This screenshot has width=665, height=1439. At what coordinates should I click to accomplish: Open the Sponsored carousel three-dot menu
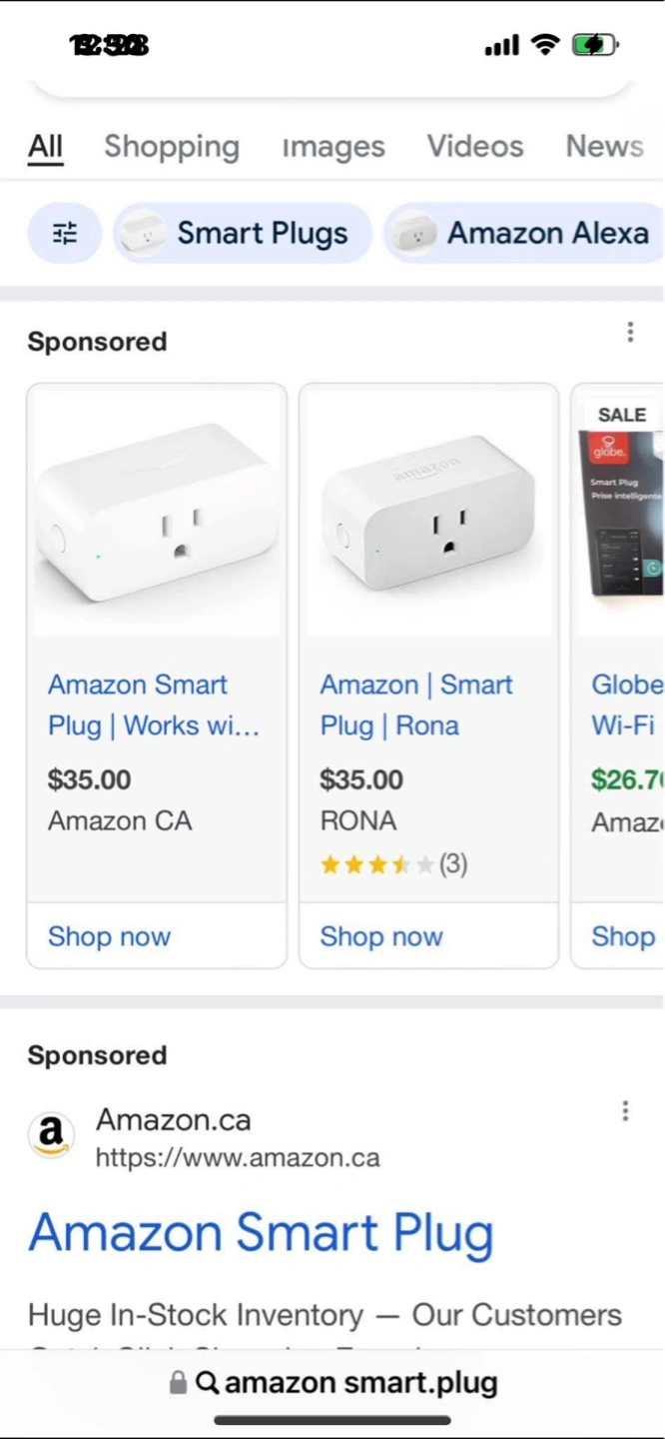pos(630,332)
